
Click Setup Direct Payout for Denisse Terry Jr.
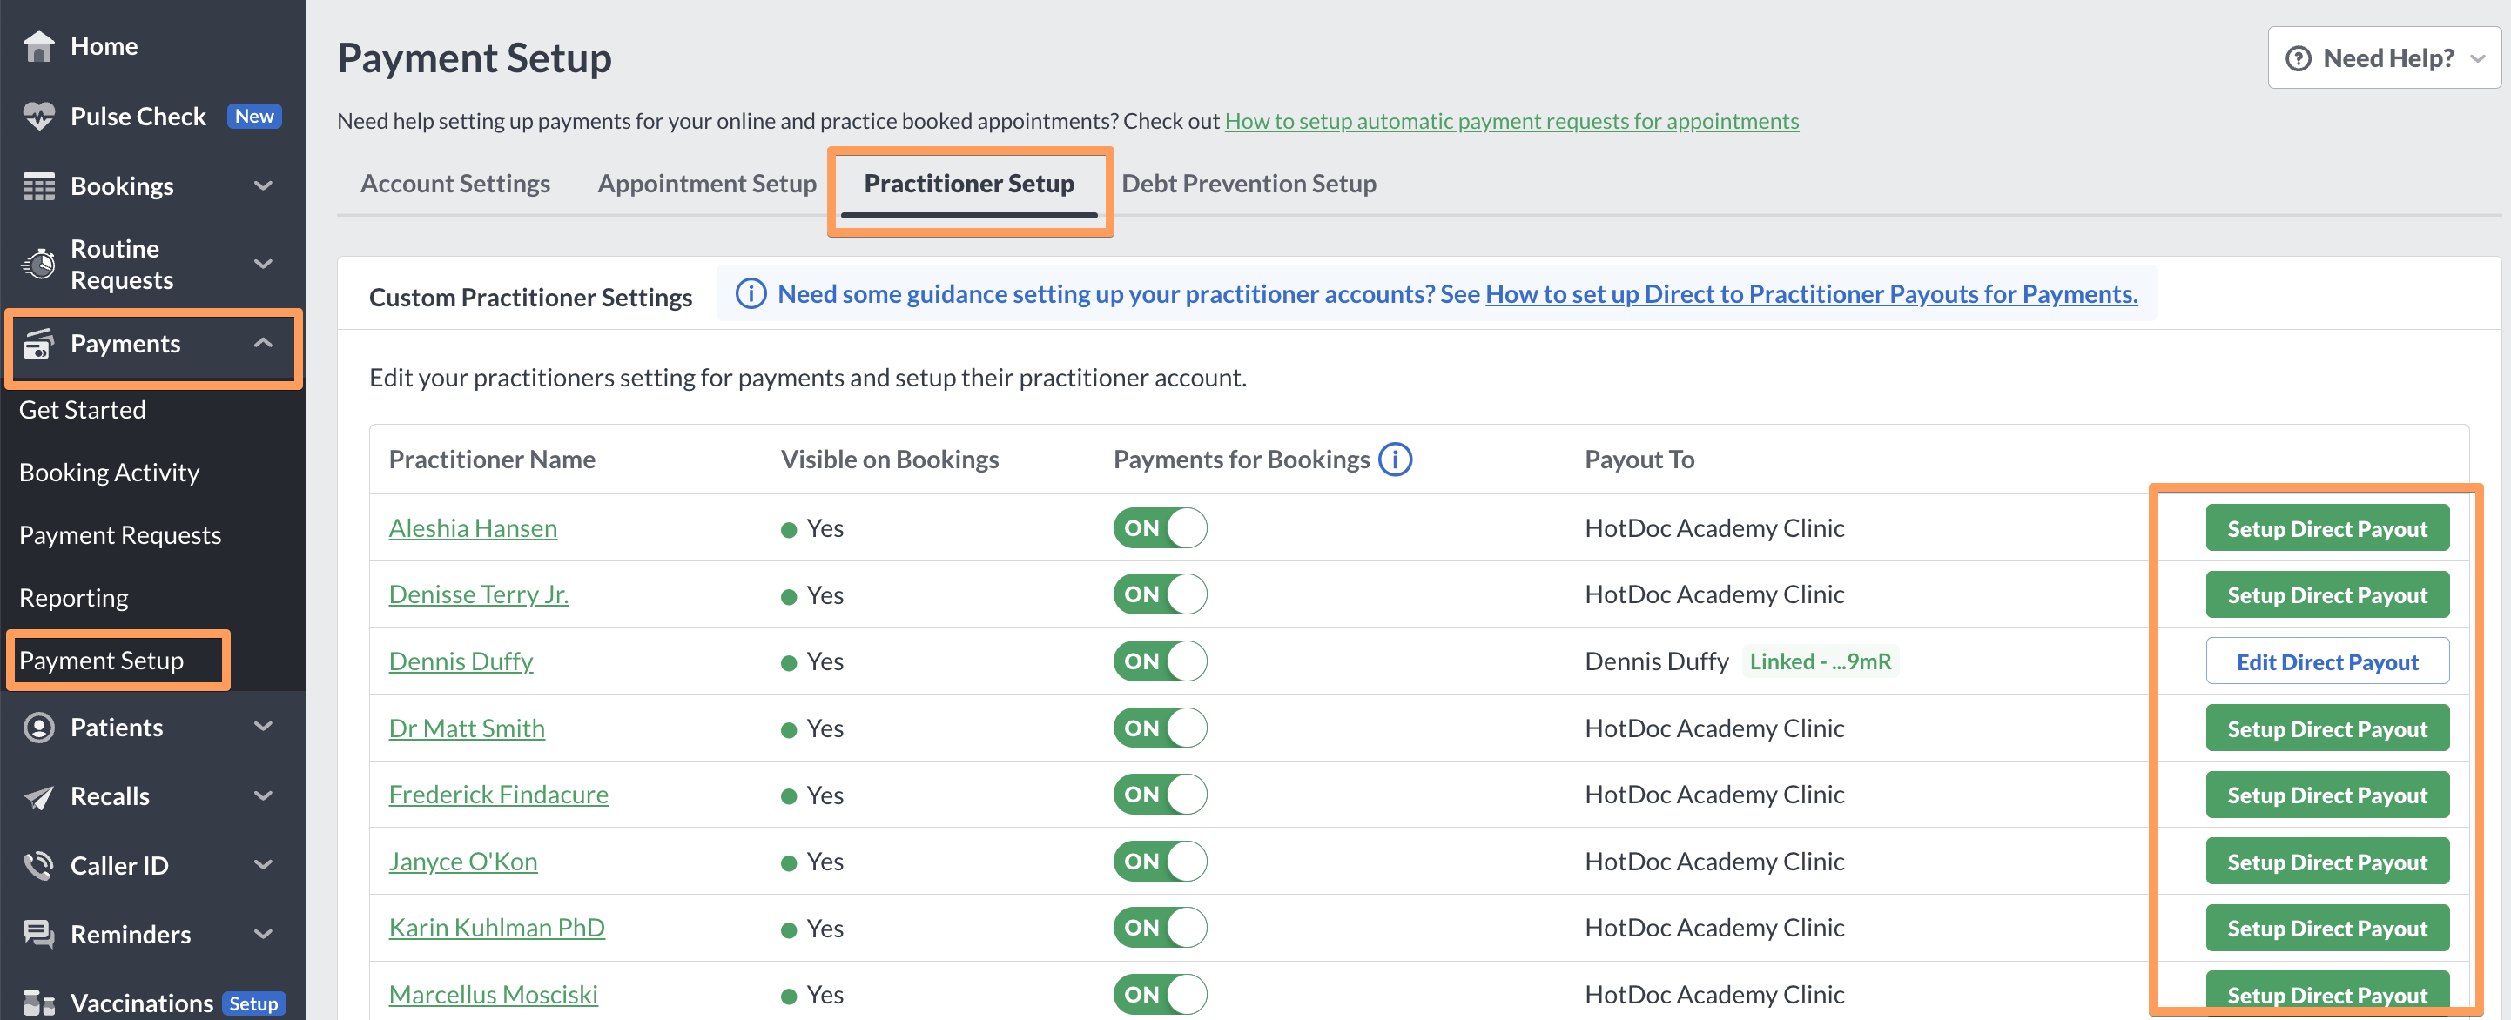coord(2326,595)
